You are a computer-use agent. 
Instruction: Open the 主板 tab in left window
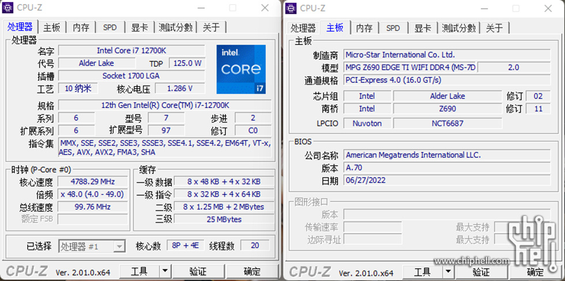52,28
